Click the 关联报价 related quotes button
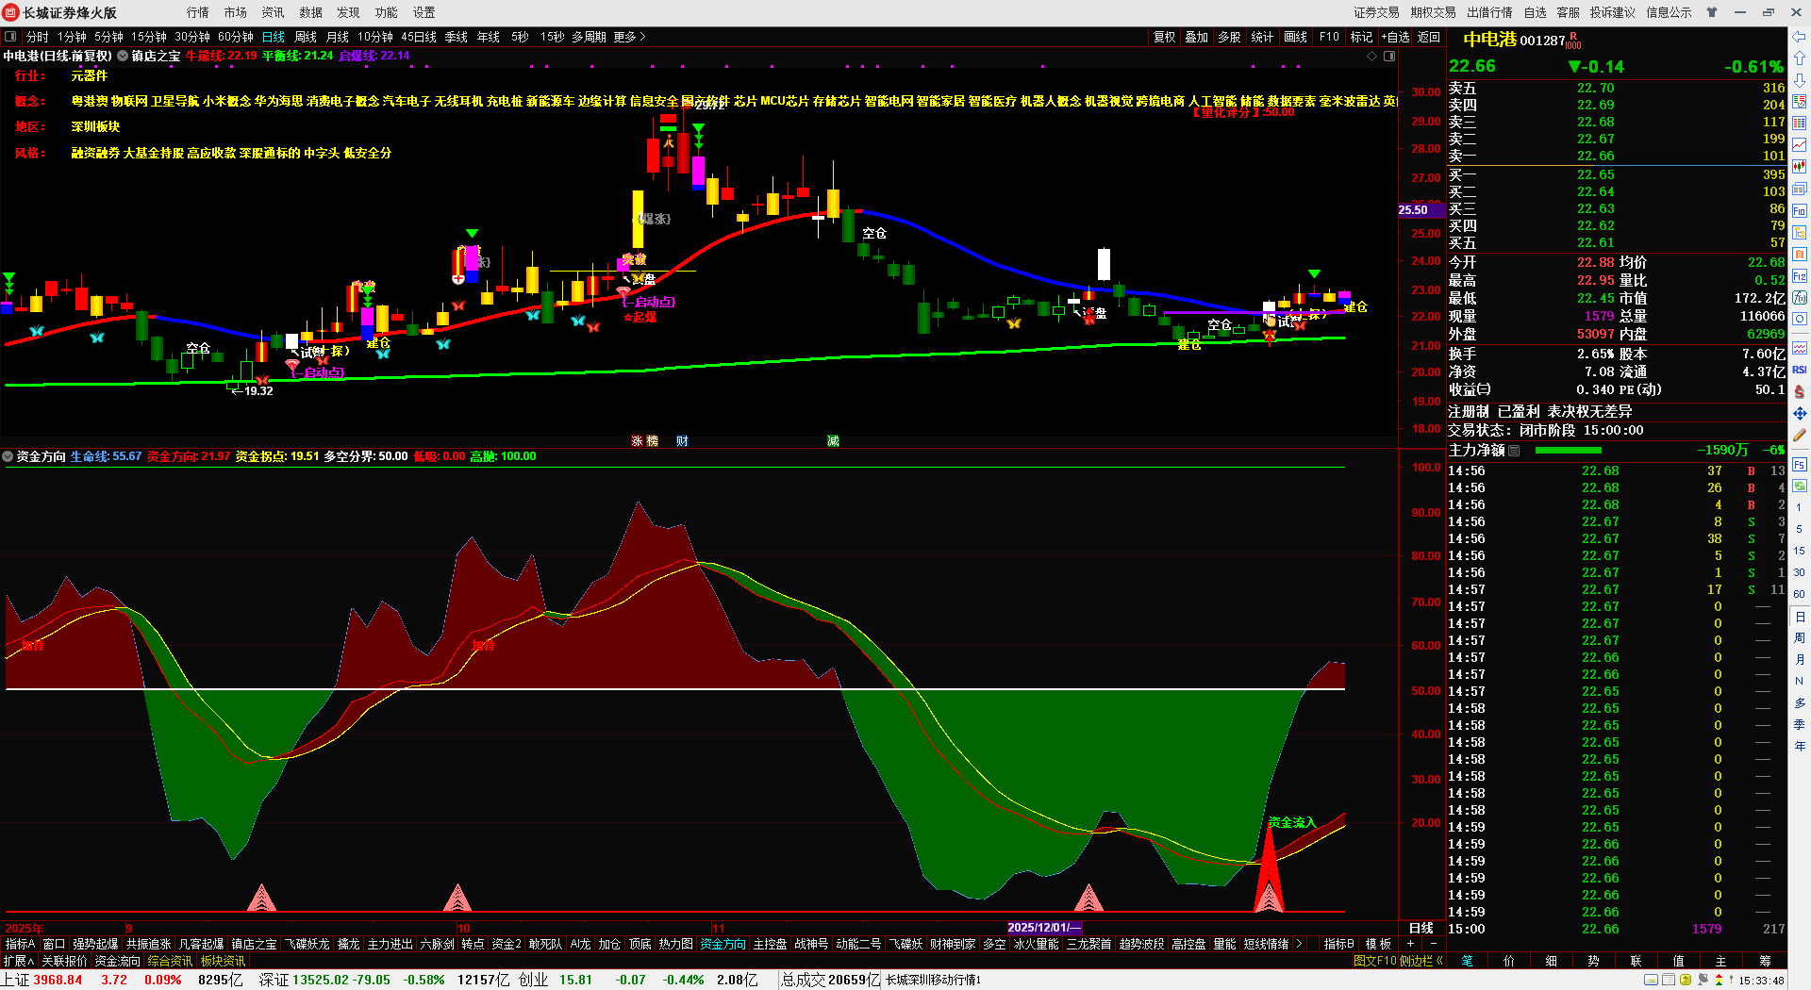 point(64,961)
